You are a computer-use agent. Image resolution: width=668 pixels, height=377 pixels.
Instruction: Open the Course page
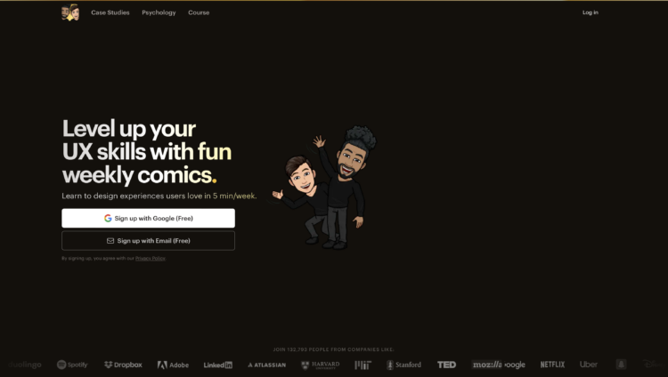click(199, 12)
